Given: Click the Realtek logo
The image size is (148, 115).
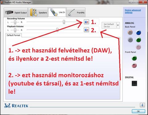Looking at the screenshot, I should tap(16, 106).
